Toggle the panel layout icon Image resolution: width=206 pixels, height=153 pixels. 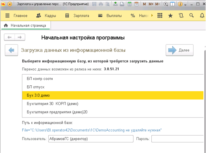(172, 4)
